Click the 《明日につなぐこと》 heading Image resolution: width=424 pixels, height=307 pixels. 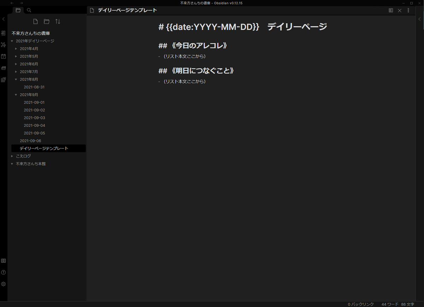[x=196, y=71]
